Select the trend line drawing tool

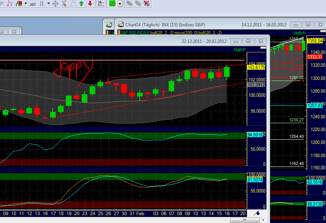pos(3,3)
